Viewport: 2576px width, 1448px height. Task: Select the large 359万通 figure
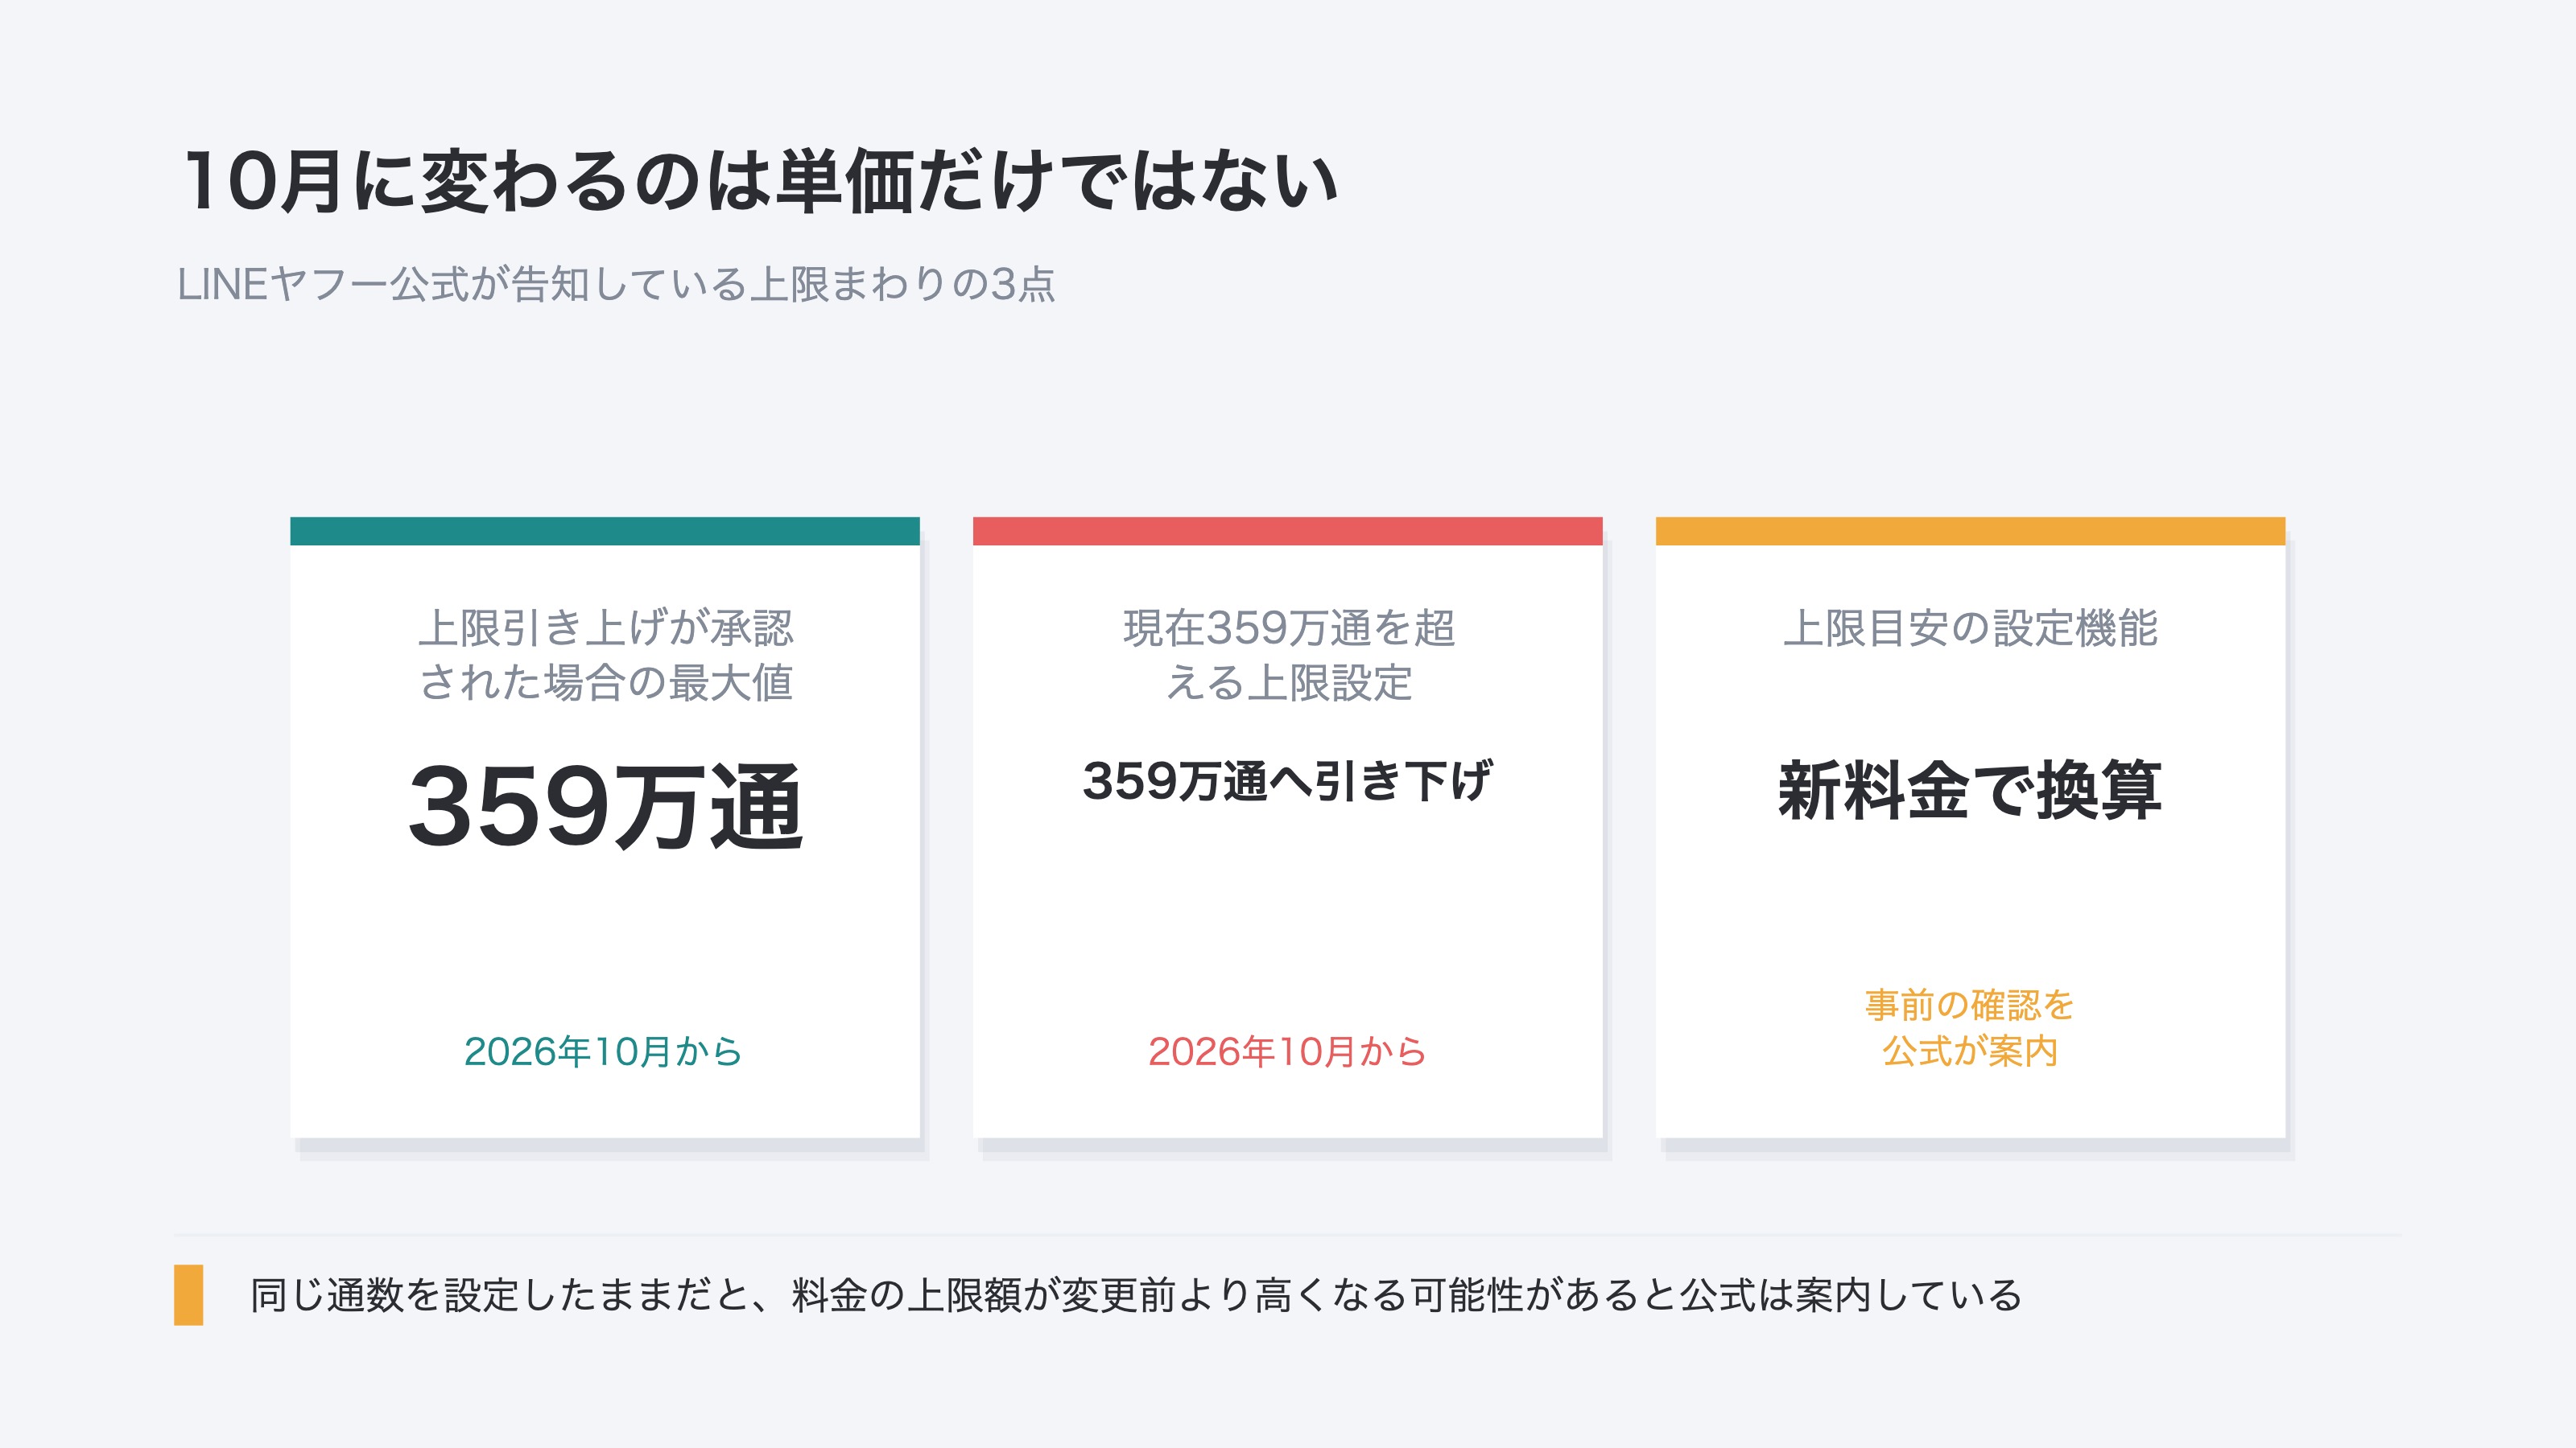click(x=605, y=805)
